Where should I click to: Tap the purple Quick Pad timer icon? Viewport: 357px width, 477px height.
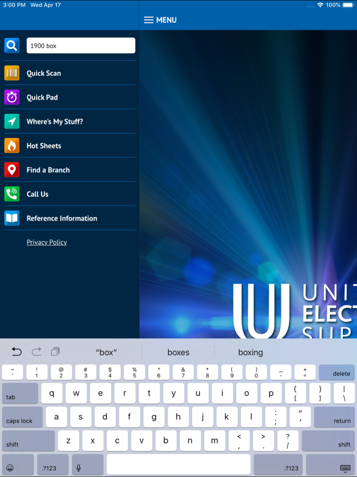12,98
